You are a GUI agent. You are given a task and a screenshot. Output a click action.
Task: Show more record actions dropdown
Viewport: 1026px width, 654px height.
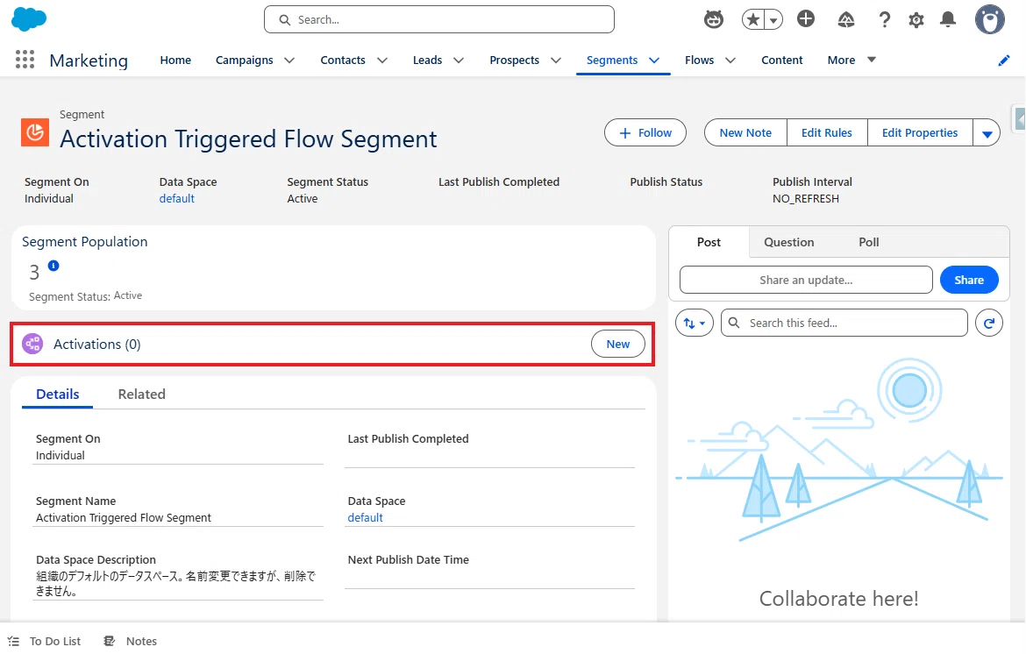987,132
